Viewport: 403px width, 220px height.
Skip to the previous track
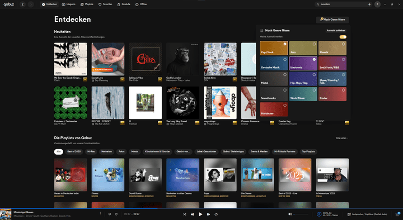click(192, 214)
